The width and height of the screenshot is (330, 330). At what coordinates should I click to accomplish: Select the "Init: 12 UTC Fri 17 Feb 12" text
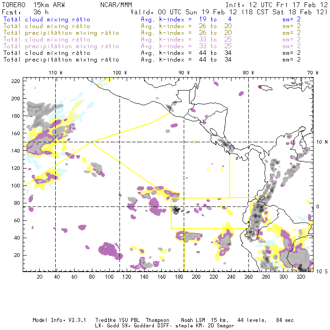pyautogui.click(x=276, y=5)
